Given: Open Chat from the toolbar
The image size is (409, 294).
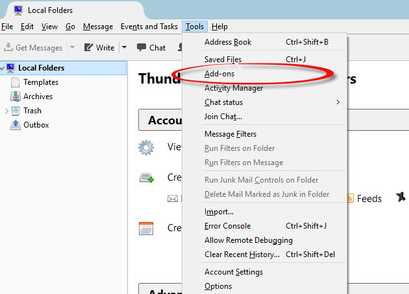Looking at the screenshot, I should [151, 47].
